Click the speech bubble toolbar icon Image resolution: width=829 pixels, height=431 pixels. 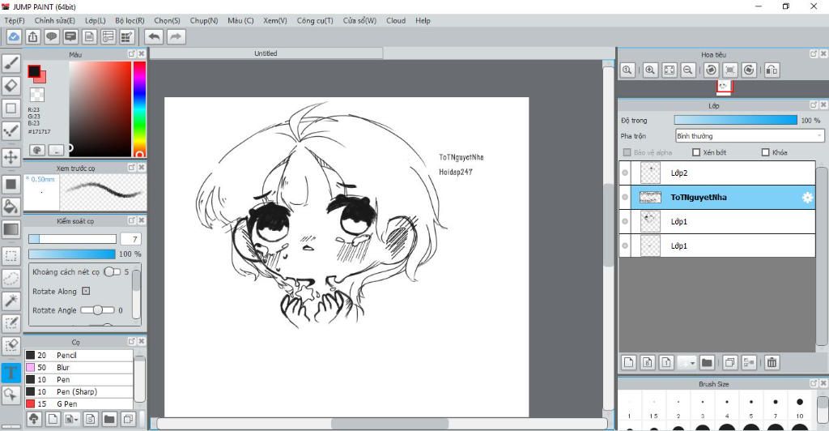click(51, 36)
